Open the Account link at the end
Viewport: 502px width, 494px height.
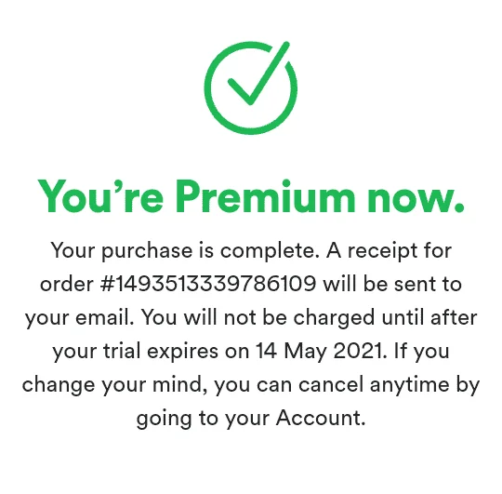(x=321, y=418)
